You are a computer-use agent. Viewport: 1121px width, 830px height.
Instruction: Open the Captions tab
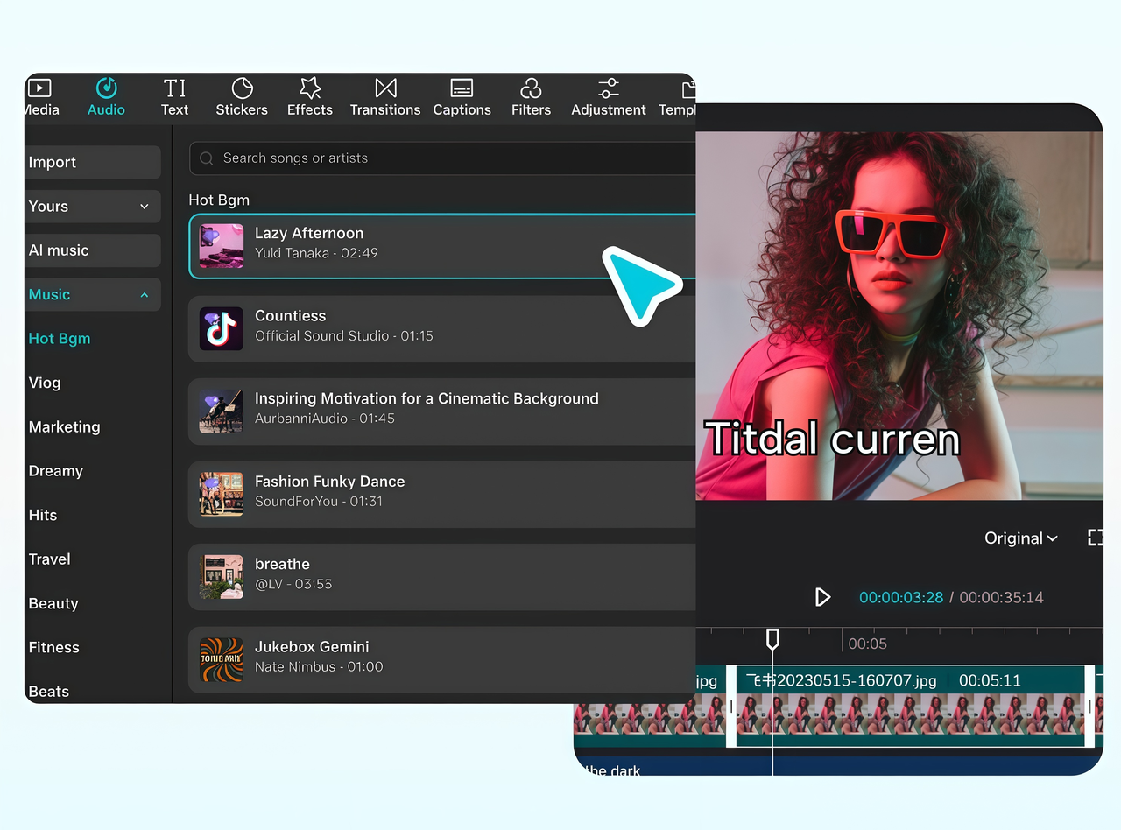point(462,97)
